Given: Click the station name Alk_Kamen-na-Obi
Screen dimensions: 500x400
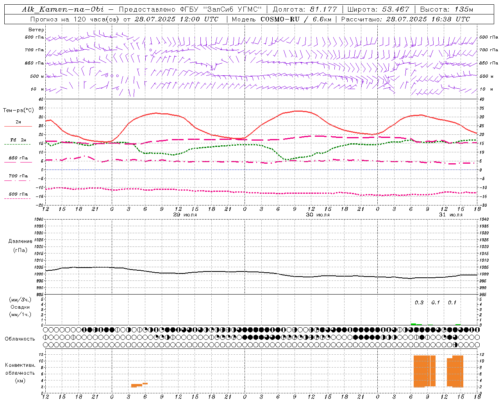Looking at the screenshot, I should tap(63, 9).
